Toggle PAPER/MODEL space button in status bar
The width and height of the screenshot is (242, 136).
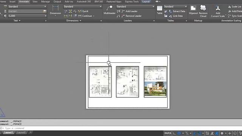[168, 133]
